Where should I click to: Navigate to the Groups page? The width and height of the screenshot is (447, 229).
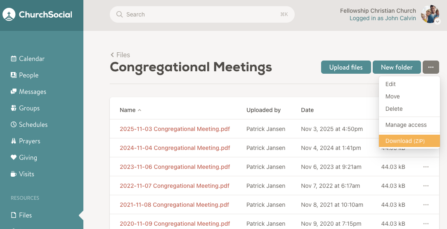click(29, 108)
